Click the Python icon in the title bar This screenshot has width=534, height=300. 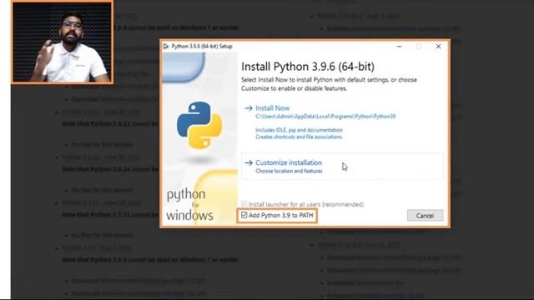(166, 47)
